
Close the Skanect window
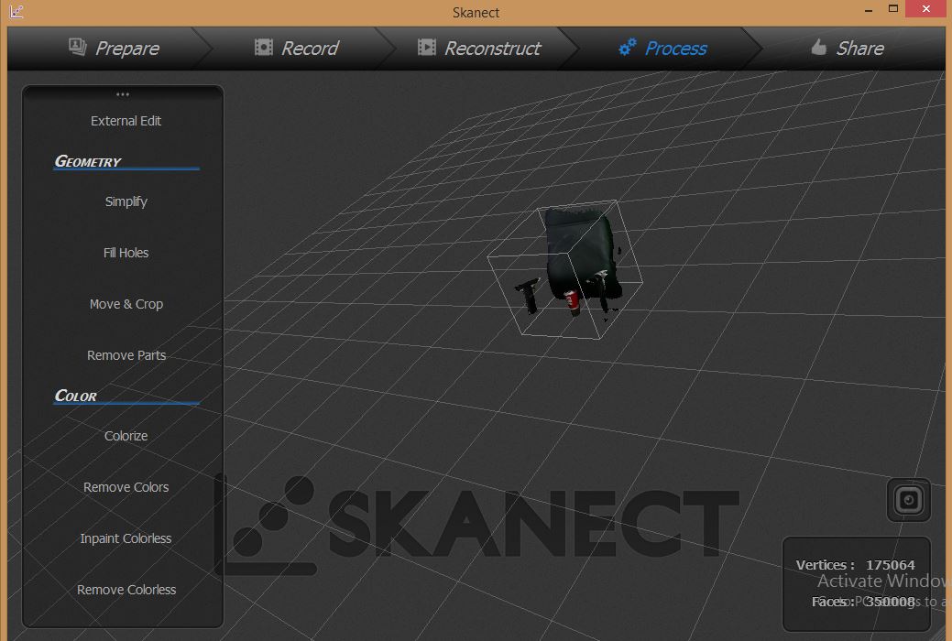pyautogui.click(x=926, y=8)
